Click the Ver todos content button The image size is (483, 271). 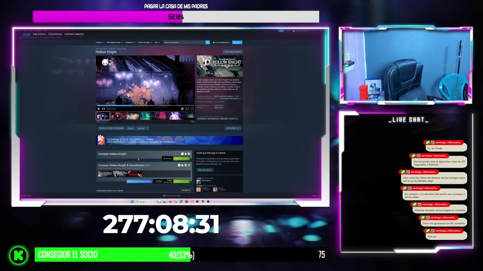(x=186, y=190)
